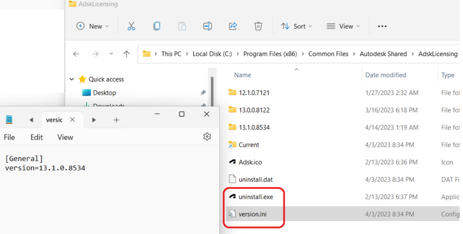The width and height of the screenshot is (463, 234).
Task: Select Quick access in navigation pane
Action: pos(106,79)
